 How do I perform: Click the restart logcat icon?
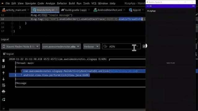(x=3, y=100)
